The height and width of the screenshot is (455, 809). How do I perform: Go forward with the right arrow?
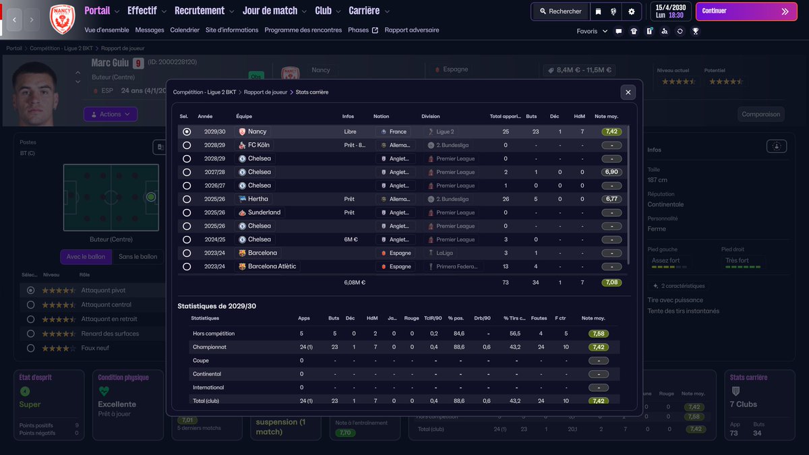(32, 20)
